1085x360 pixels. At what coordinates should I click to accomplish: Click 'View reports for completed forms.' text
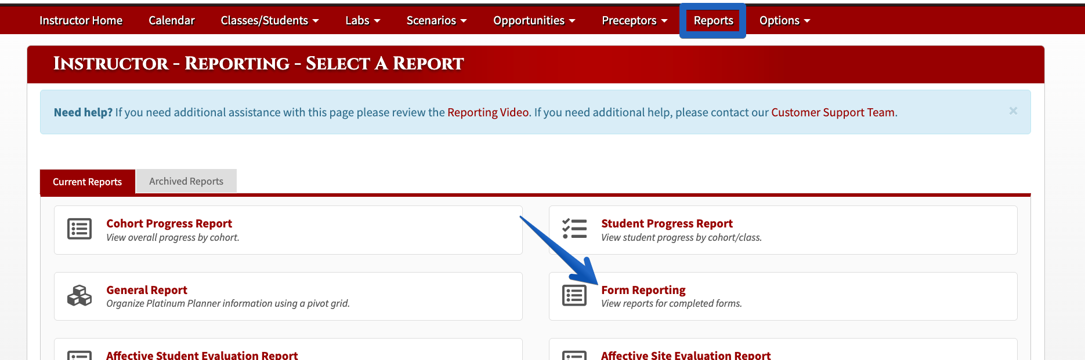[x=671, y=303]
